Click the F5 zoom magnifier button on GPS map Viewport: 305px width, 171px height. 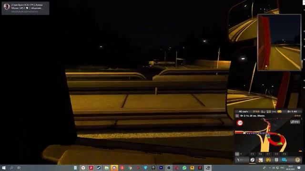tap(295, 122)
